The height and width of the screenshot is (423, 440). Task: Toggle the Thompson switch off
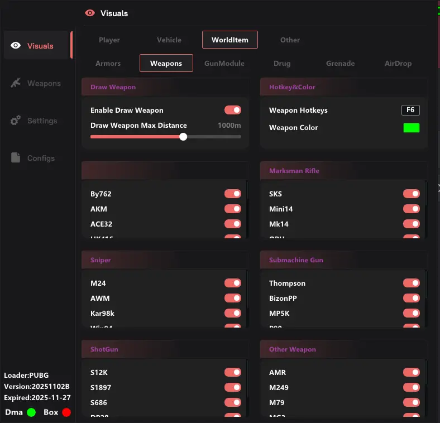[412, 283]
